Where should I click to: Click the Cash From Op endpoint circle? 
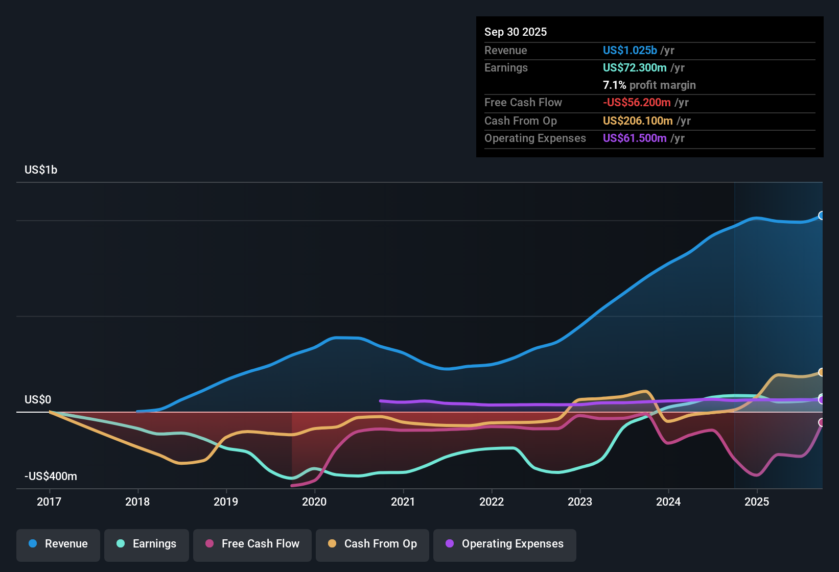pos(822,371)
